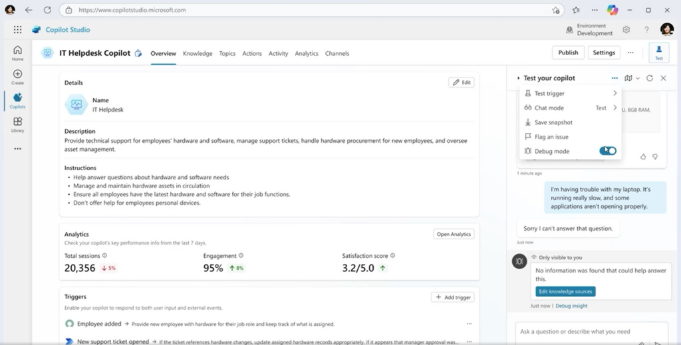The width and height of the screenshot is (681, 345).
Task: Click the browser address bar
Action: tap(311, 10)
